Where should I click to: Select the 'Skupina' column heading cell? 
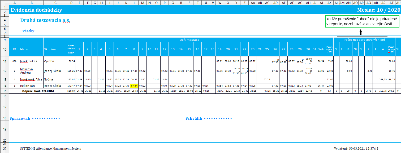(x=55, y=49)
